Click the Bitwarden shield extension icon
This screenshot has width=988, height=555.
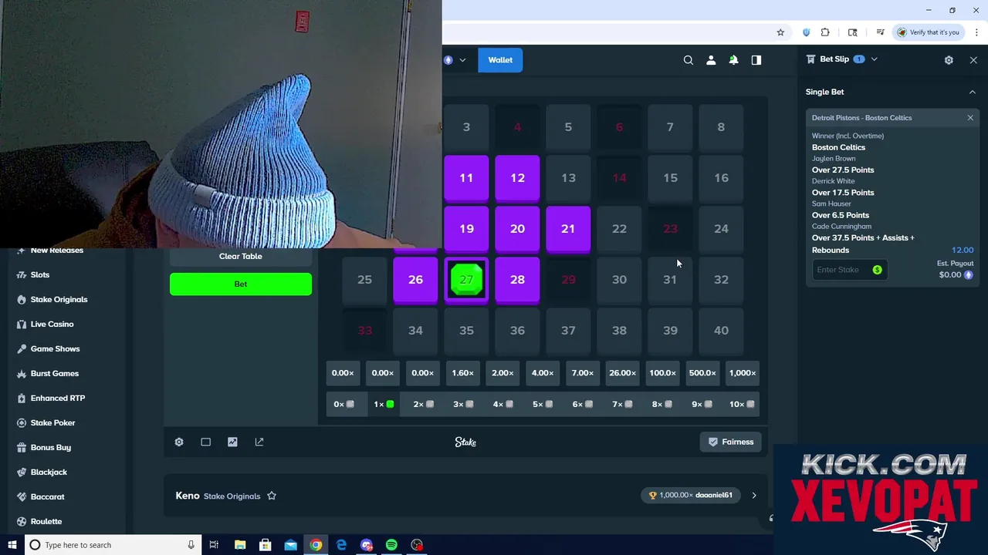806,32
